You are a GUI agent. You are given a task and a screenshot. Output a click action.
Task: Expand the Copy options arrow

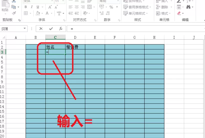click(x=18, y=7)
